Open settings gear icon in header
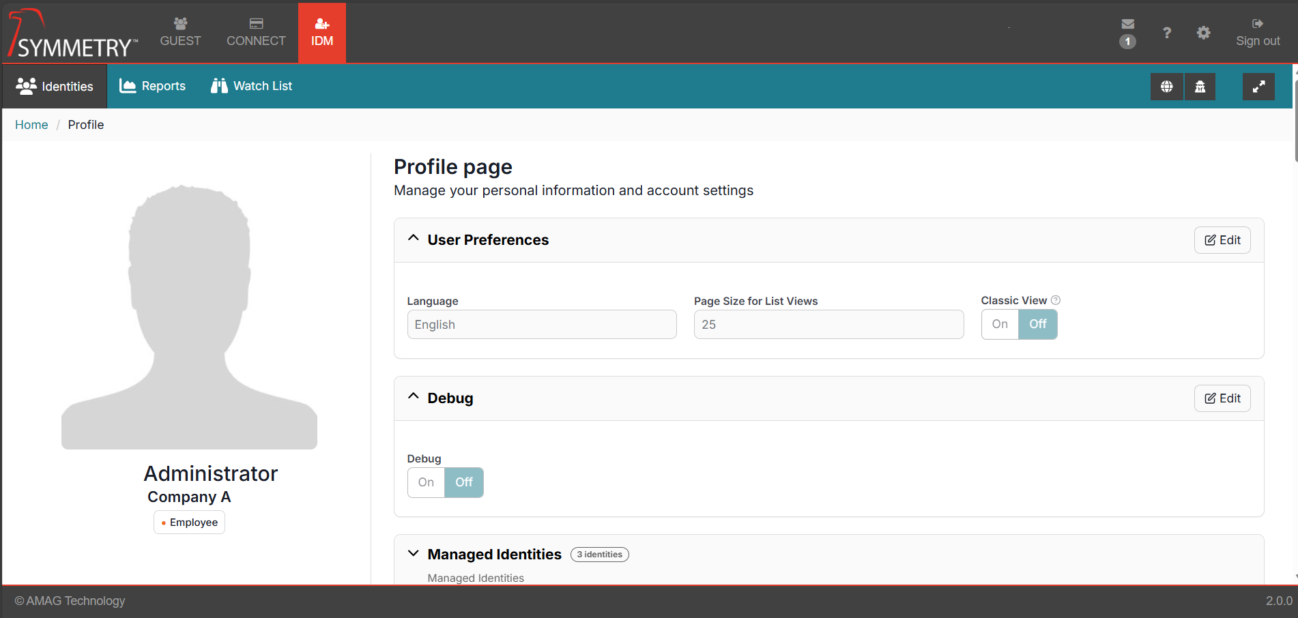This screenshot has height=618, width=1298. tap(1203, 33)
